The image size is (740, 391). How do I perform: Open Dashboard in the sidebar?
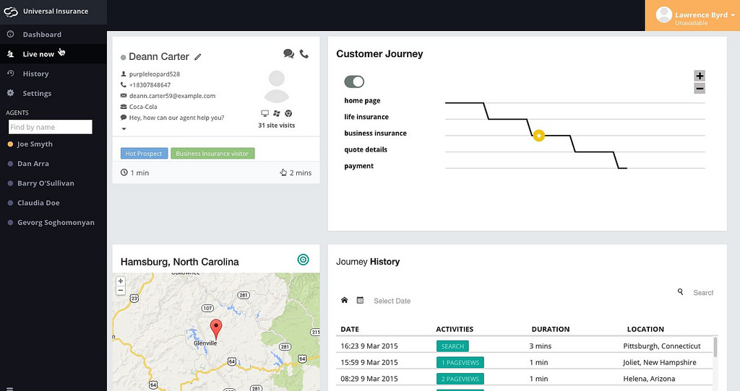click(42, 35)
